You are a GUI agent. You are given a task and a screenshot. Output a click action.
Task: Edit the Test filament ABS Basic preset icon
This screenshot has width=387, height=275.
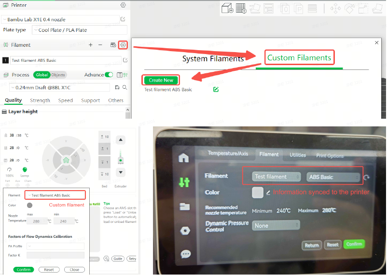(125, 60)
